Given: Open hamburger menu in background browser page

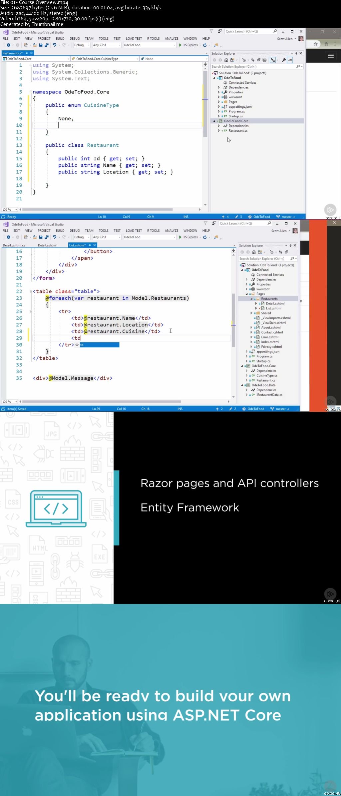Looking at the screenshot, I should pyautogui.click(x=331, y=56).
